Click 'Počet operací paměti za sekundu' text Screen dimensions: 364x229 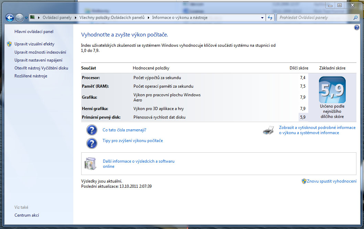(x=163, y=86)
